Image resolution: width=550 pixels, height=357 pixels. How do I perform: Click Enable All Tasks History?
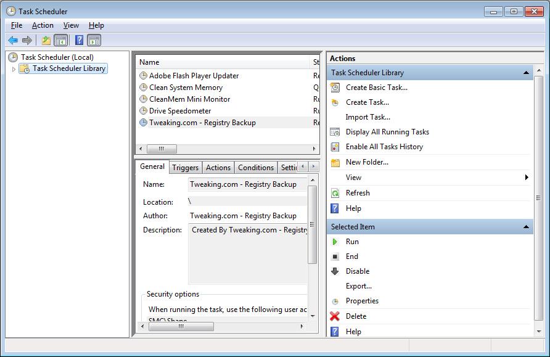coord(384,147)
